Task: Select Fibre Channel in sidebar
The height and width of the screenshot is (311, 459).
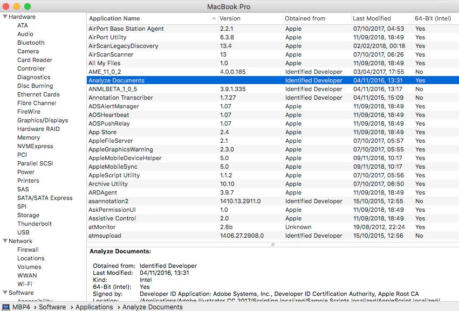Action: (37, 103)
